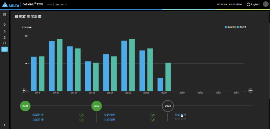Open the dashboard grid icon in sidebar

pos(5,14)
